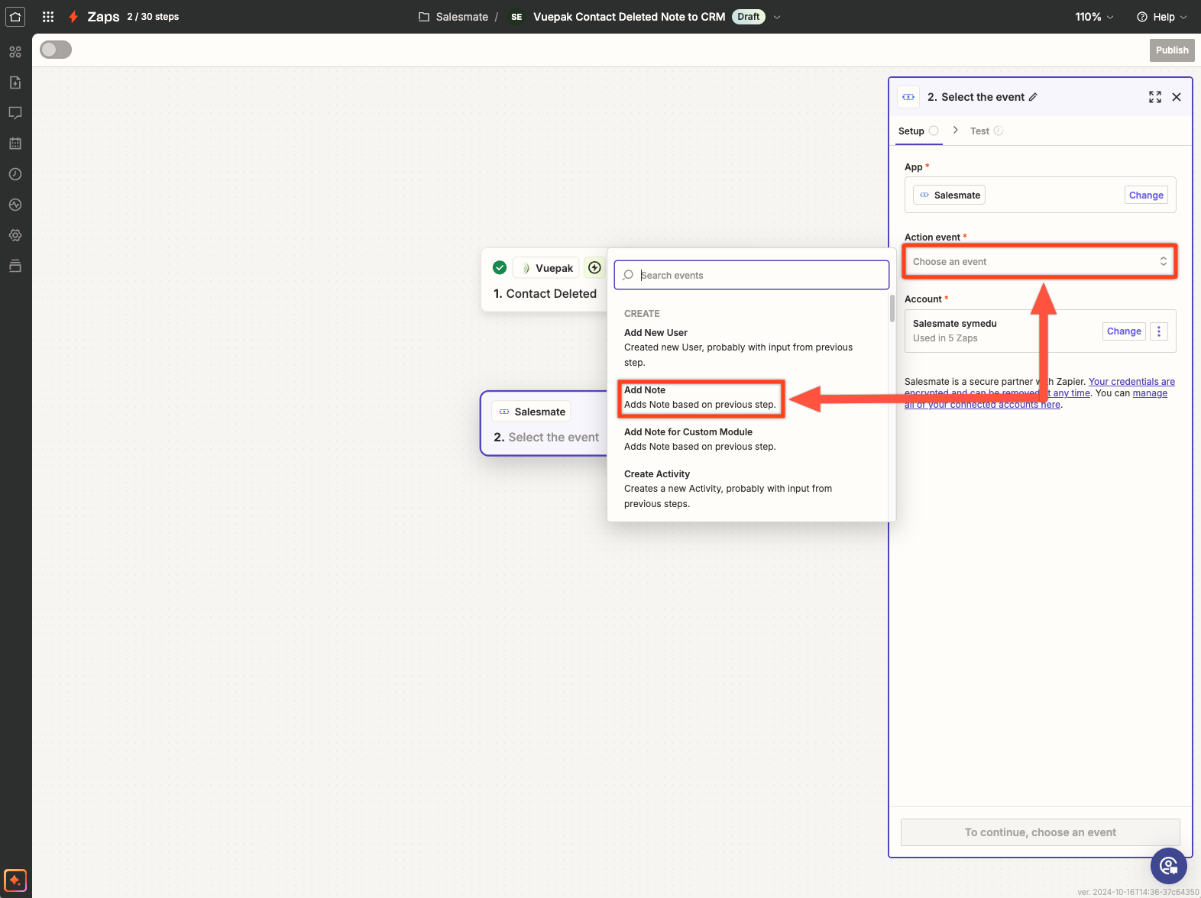The image size is (1201, 898).
Task: Open the Zapier home icon
Action: pyautogui.click(x=15, y=17)
